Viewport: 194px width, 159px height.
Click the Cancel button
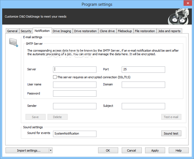[132, 150]
